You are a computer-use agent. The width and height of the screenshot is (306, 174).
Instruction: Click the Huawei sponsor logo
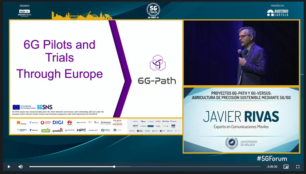click(x=70, y=123)
